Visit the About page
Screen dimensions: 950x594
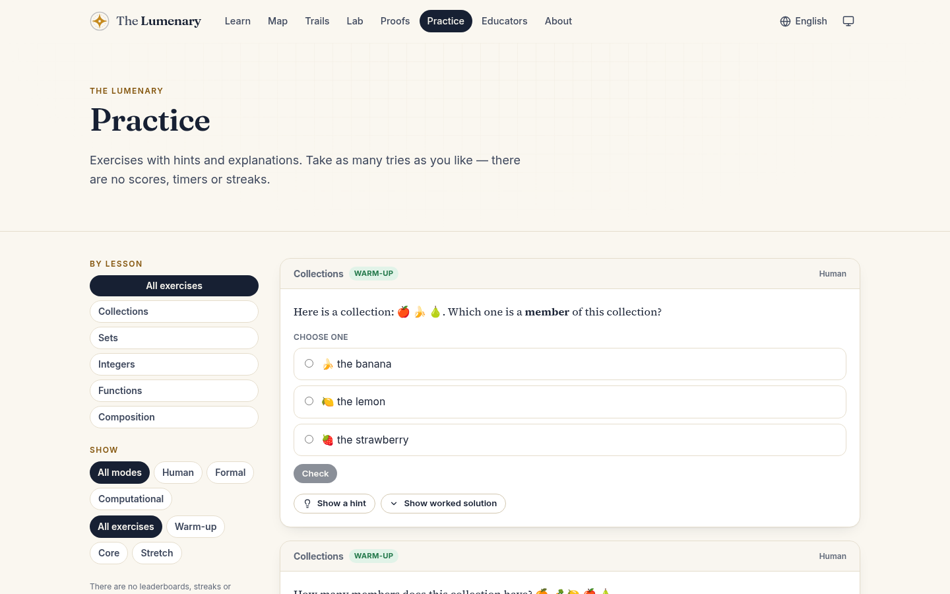pyautogui.click(x=558, y=21)
